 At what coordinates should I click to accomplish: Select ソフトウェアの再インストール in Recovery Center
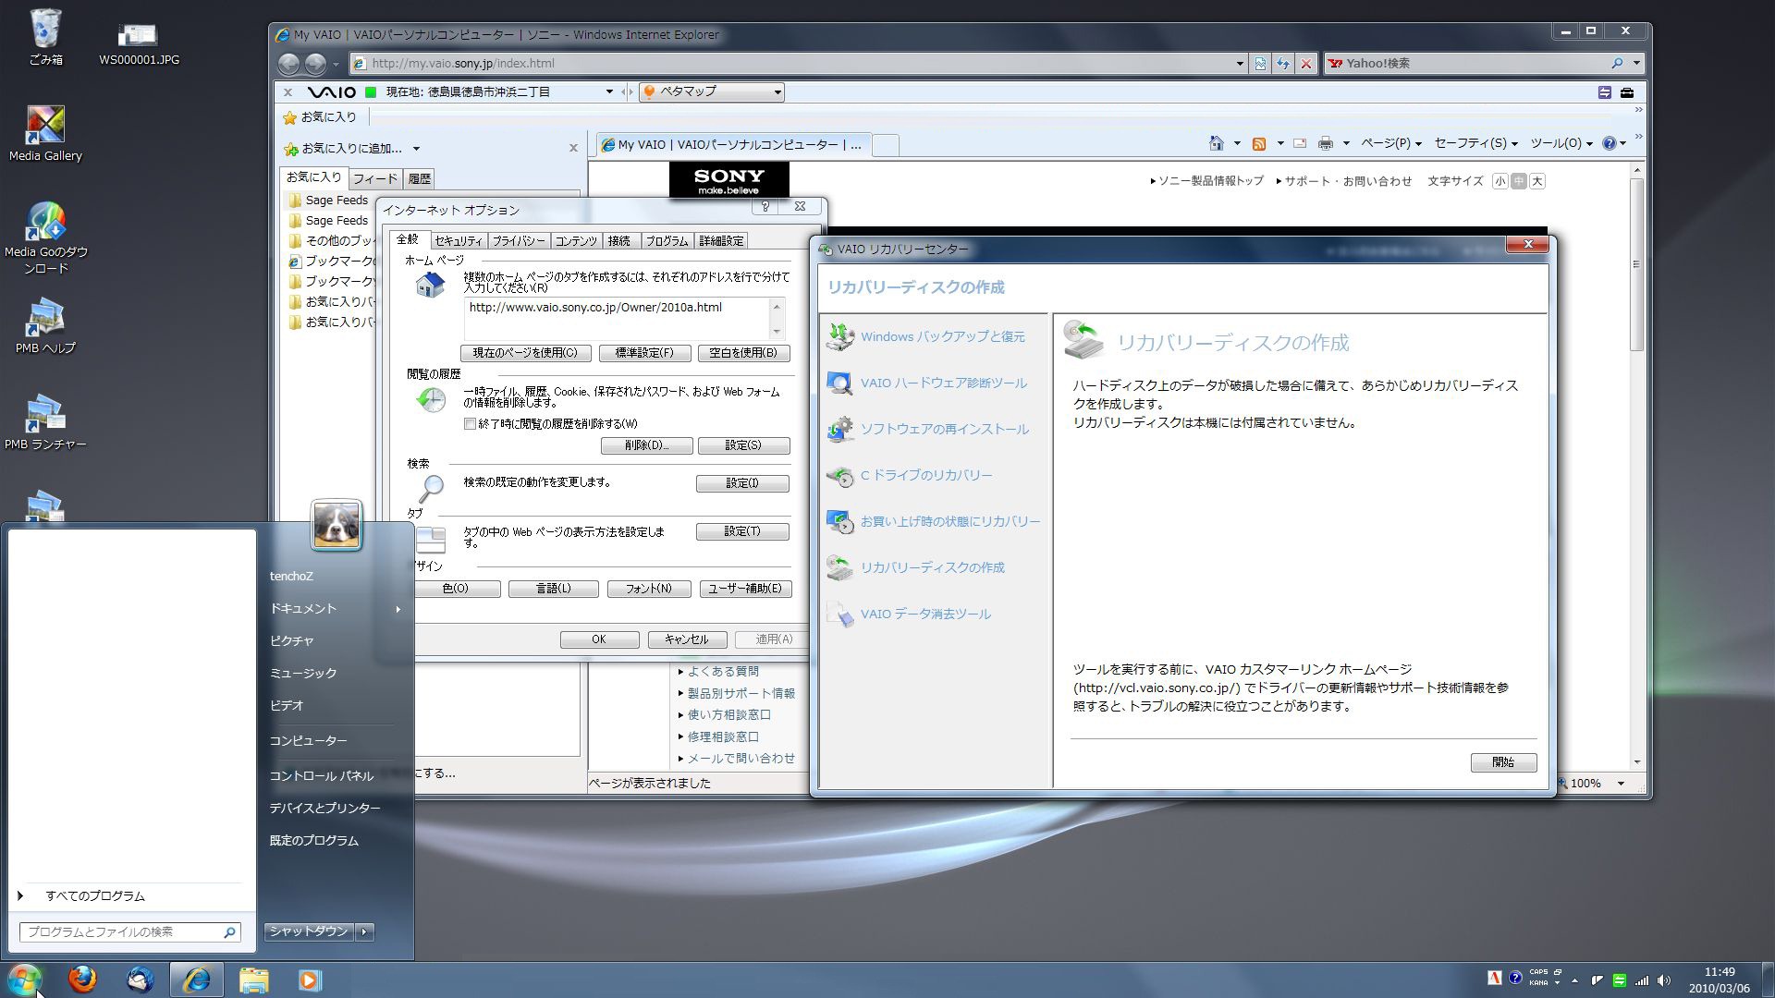(x=927, y=429)
